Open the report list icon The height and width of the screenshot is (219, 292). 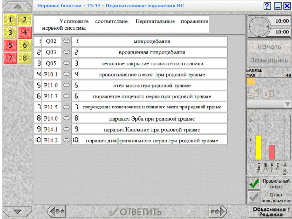[x=253, y=93]
